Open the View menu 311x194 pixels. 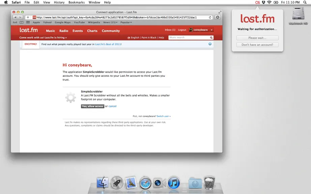coord(47,2)
